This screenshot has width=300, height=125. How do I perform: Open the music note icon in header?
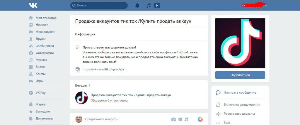[149, 5]
